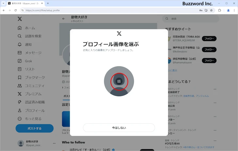
Task: Click the 認証済み組織 lightning icon
Action: [x=20, y=102]
